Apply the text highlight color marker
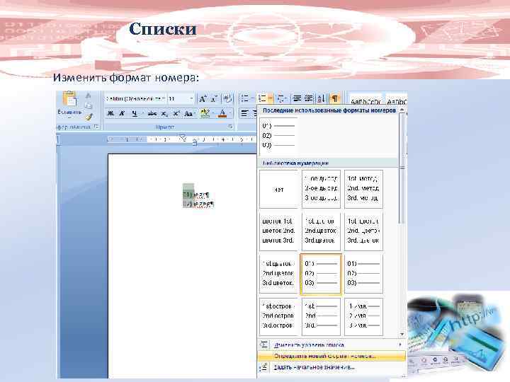Screen dimensions: 510x382 (205, 113)
